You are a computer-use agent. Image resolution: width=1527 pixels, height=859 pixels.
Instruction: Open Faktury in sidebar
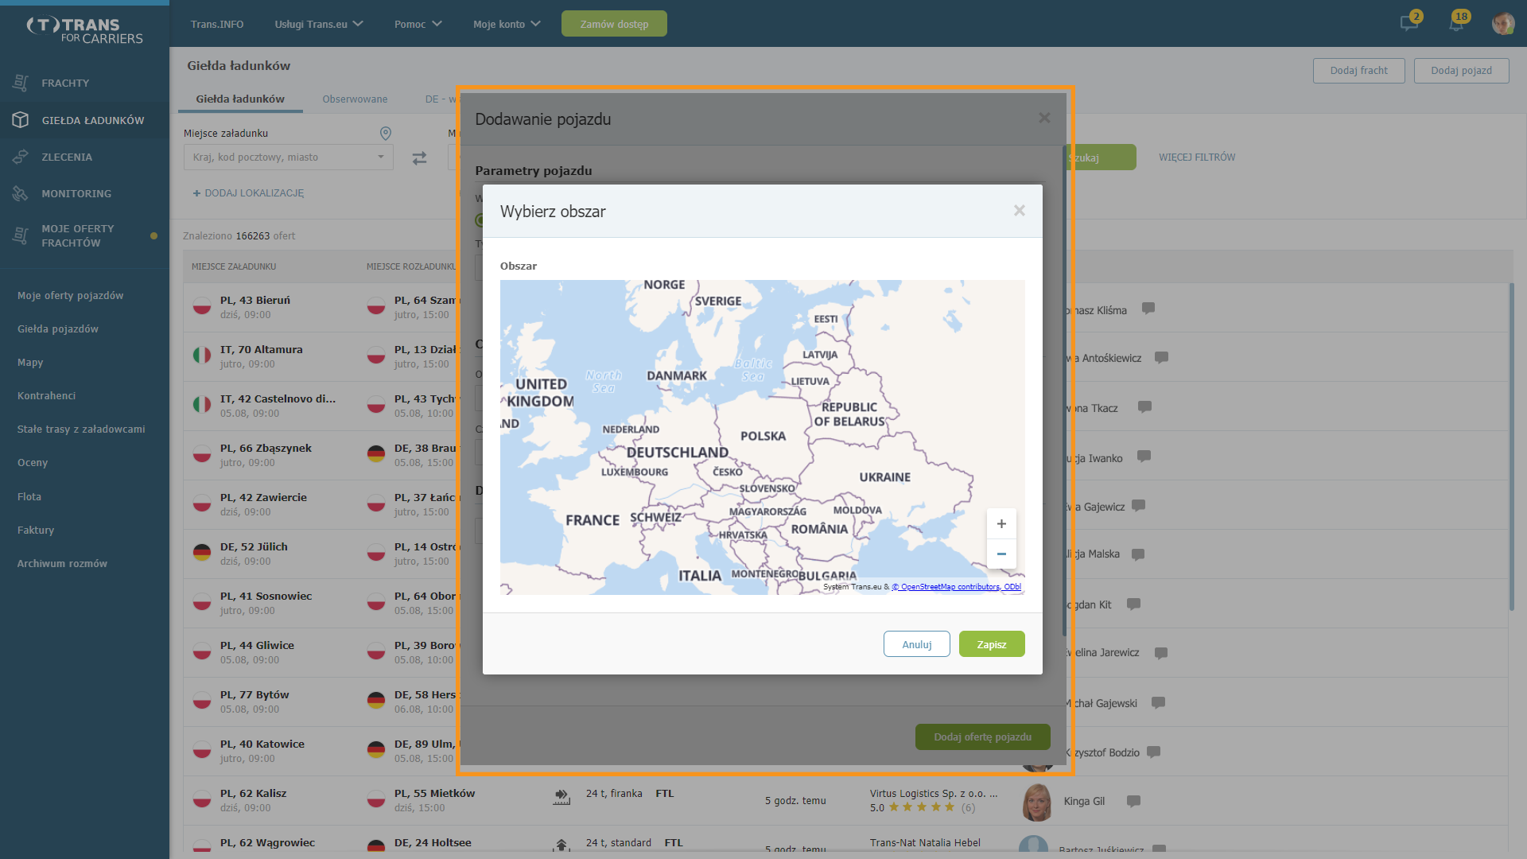[x=36, y=531]
